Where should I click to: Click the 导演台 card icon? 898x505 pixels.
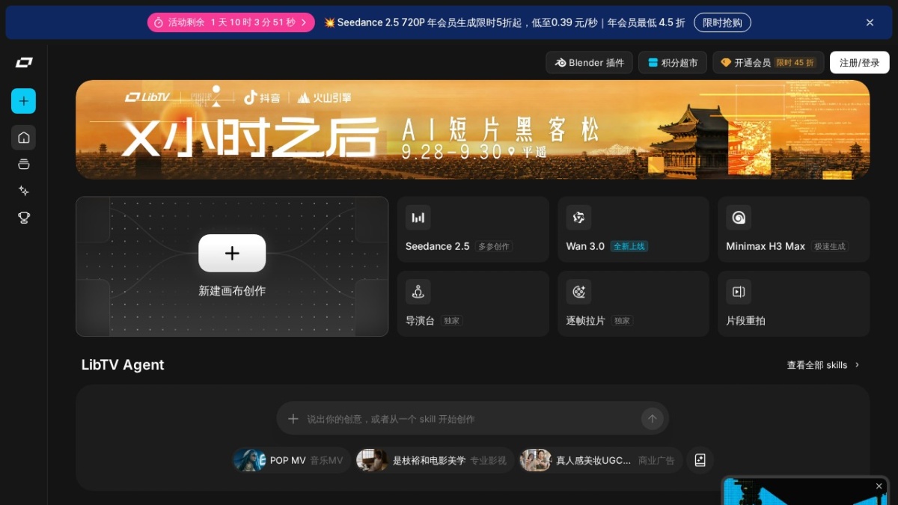point(418,292)
